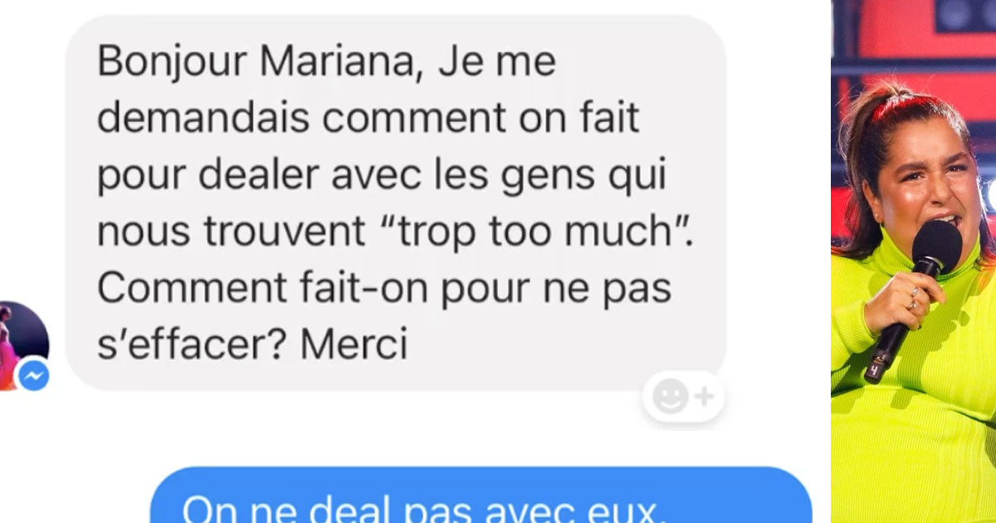Click the word "s'effacer?" in the message

pos(193,345)
